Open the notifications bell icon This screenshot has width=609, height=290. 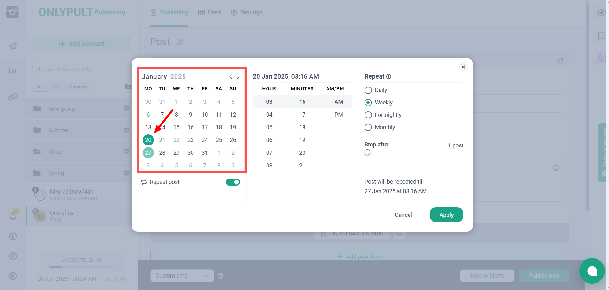pyautogui.click(x=13, y=216)
